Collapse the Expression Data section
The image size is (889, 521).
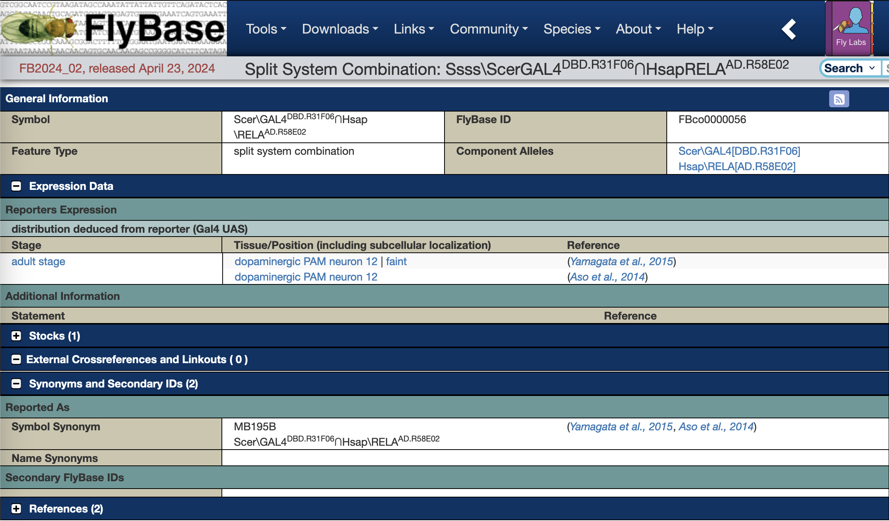(16, 186)
